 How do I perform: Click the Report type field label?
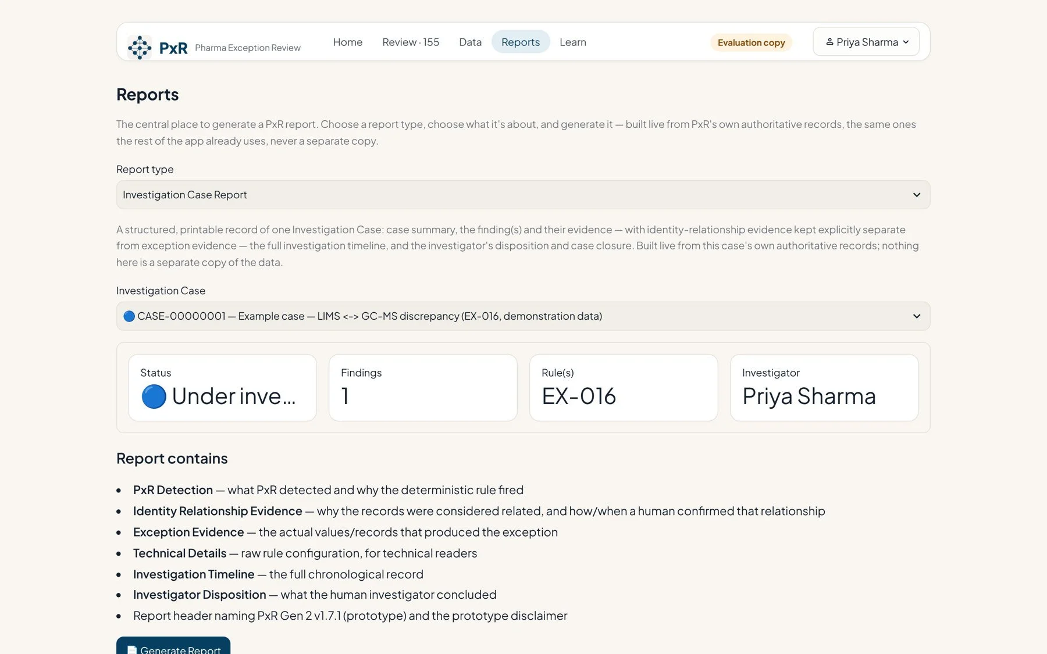(145, 169)
